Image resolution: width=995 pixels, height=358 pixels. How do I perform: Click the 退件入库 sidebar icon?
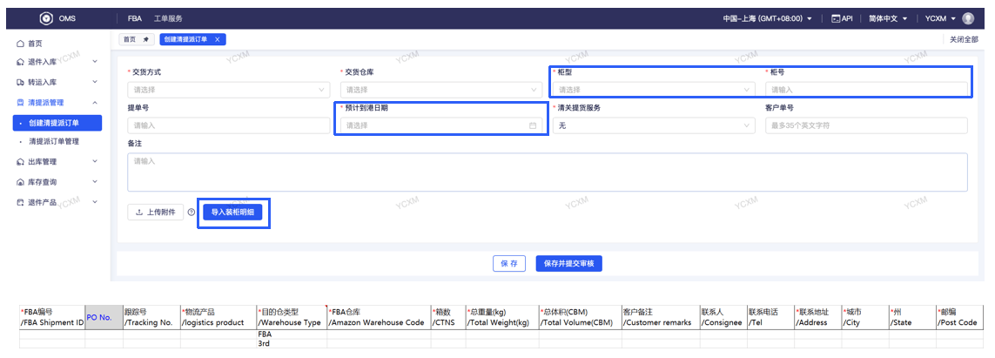click(x=20, y=62)
